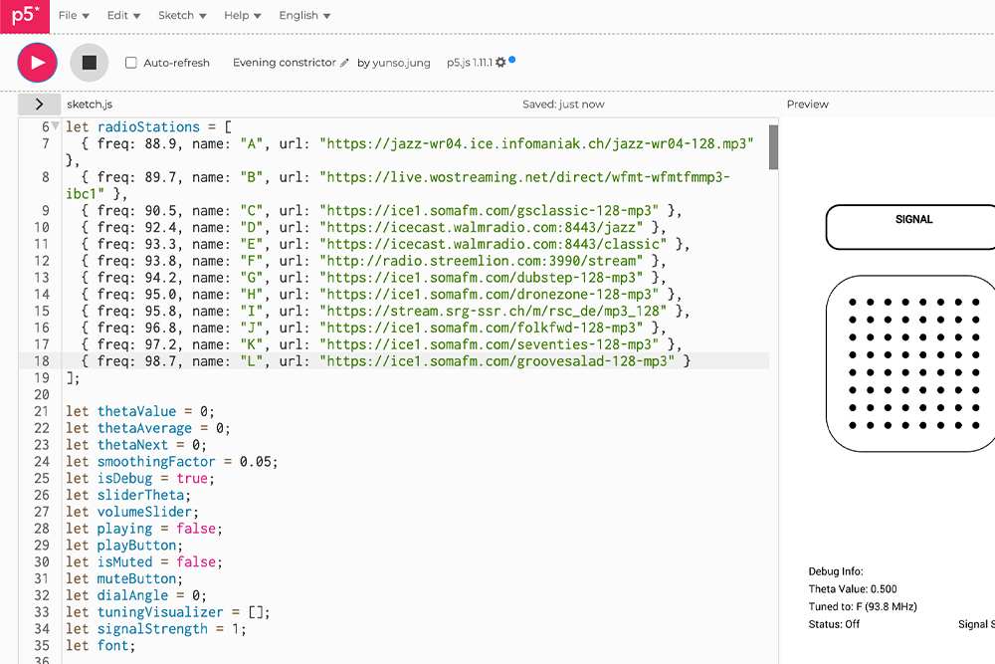995x664 pixels.
Task: Expand the Help dropdown menu
Action: 243,16
